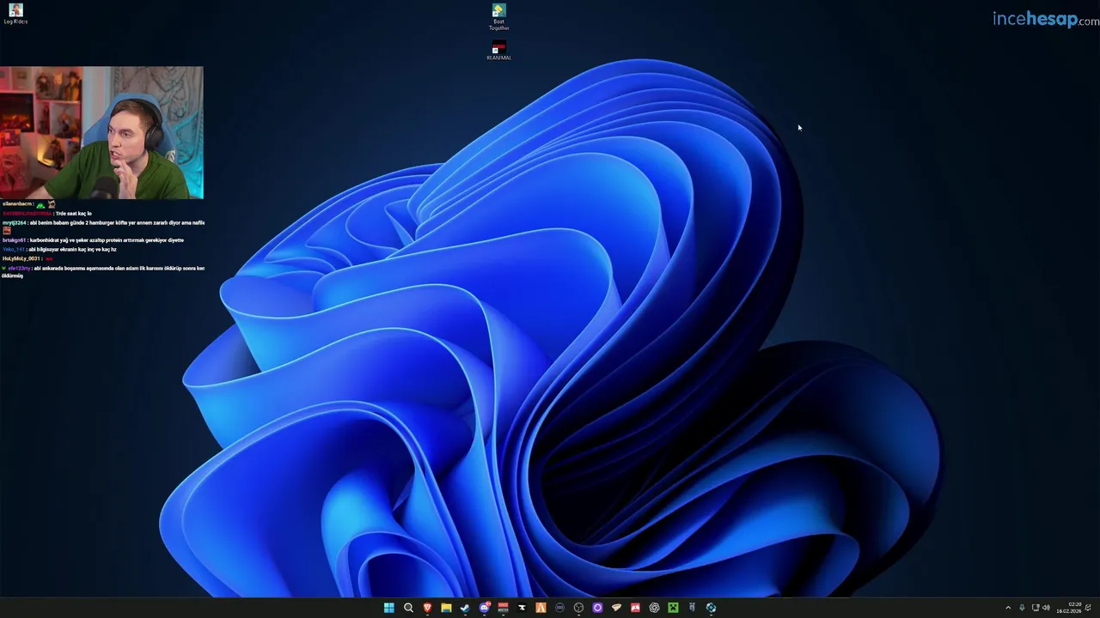1100x618 pixels.
Task: Open the network tray icon
Action: (x=1036, y=608)
